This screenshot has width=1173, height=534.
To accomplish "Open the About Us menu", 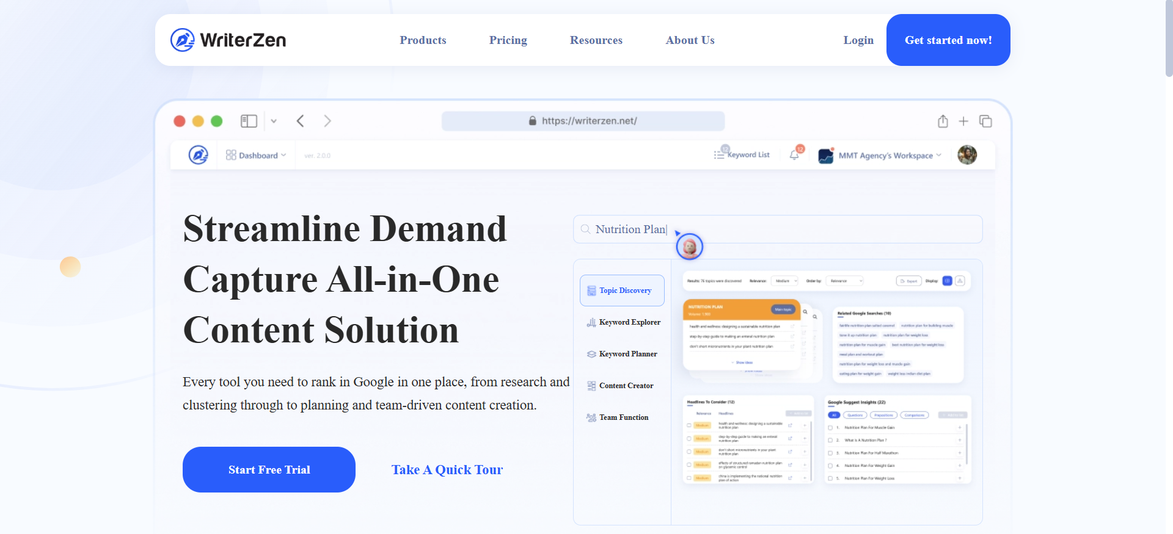I will click(x=690, y=40).
